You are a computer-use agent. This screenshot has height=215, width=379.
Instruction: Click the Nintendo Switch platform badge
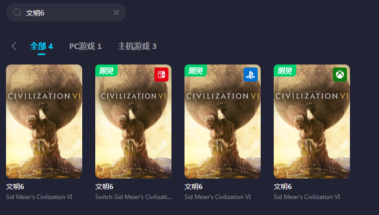161,74
